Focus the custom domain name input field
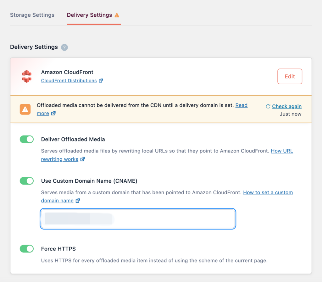 click(x=138, y=219)
